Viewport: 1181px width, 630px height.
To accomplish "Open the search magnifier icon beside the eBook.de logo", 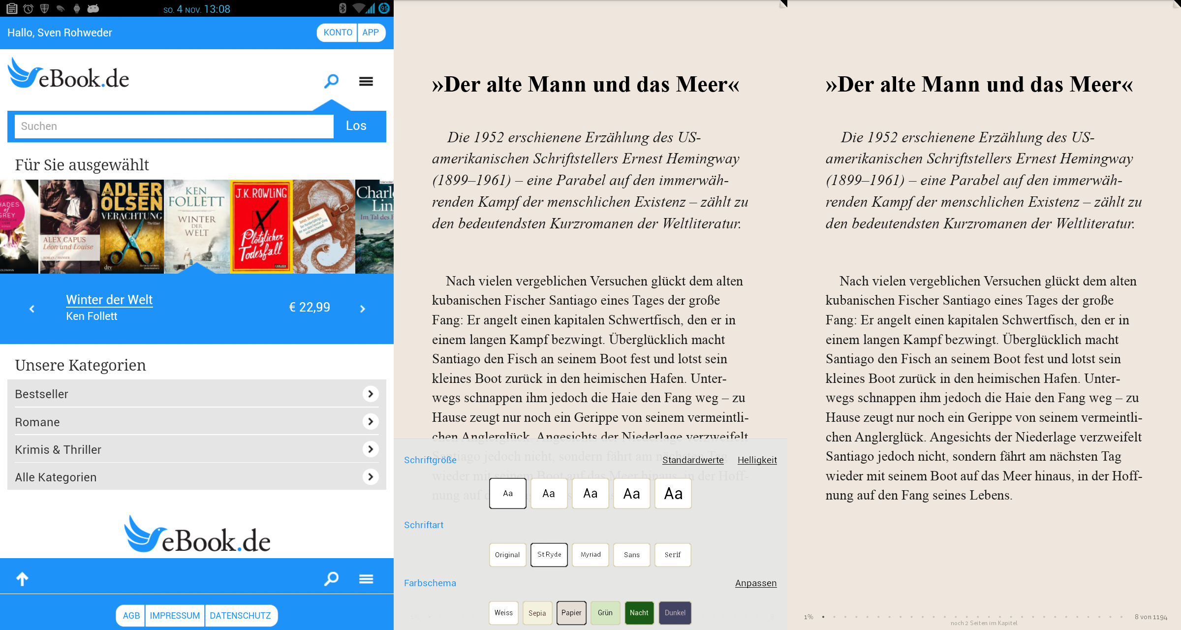I will [332, 81].
